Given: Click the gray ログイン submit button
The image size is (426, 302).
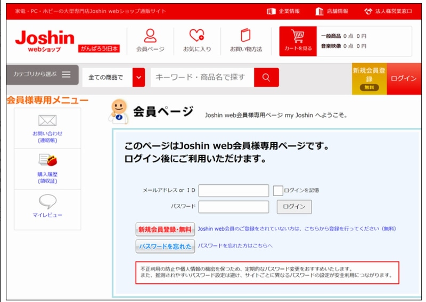Looking at the screenshot, I should click(x=294, y=207).
